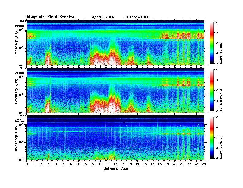The width and height of the screenshot is (243, 188).
Task: Click hour "2" on the Universal Time axis
Action: coord(41,164)
